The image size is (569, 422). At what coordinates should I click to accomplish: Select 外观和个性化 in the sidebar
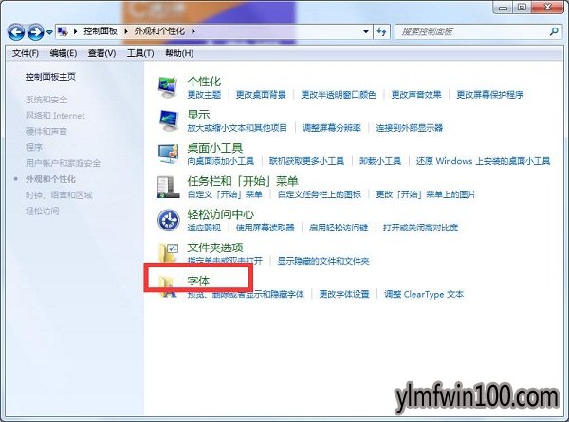click(50, 179)
